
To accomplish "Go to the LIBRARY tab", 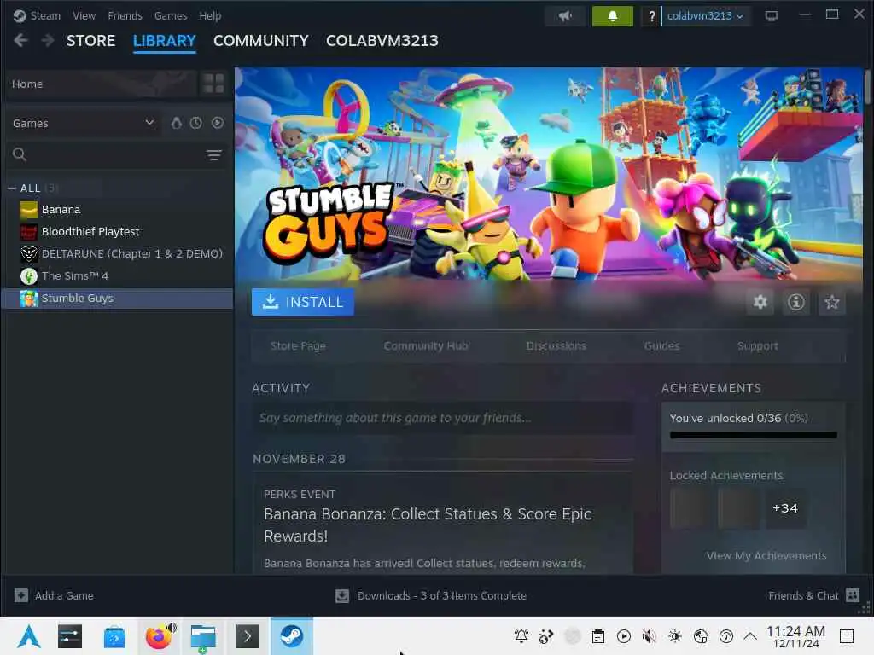I will (165, 41).
